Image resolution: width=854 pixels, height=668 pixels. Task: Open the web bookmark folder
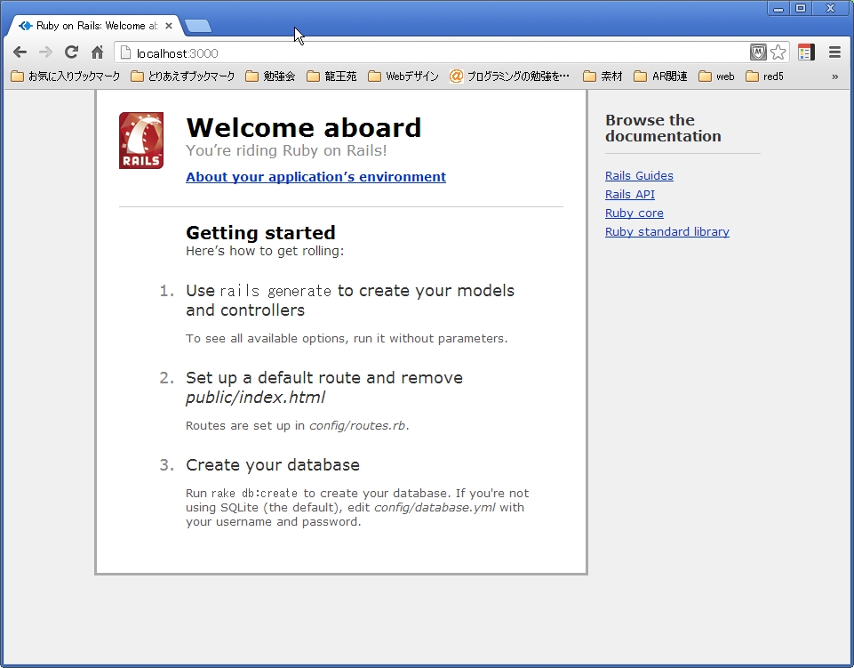[x=717, y=76]
